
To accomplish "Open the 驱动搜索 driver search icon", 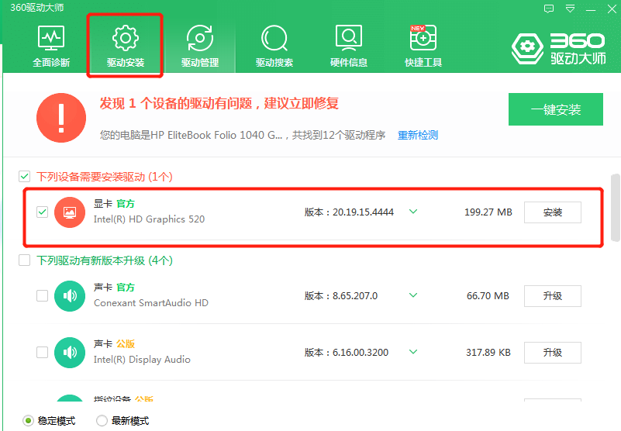I will coord(274,38).
